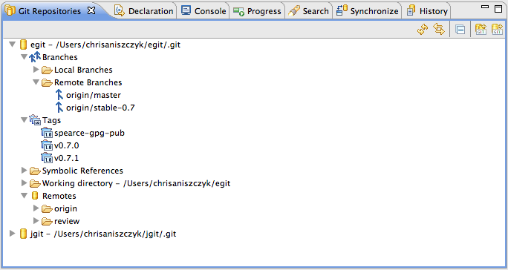Click the Symbolic References folder icon

tap(35, 171)
